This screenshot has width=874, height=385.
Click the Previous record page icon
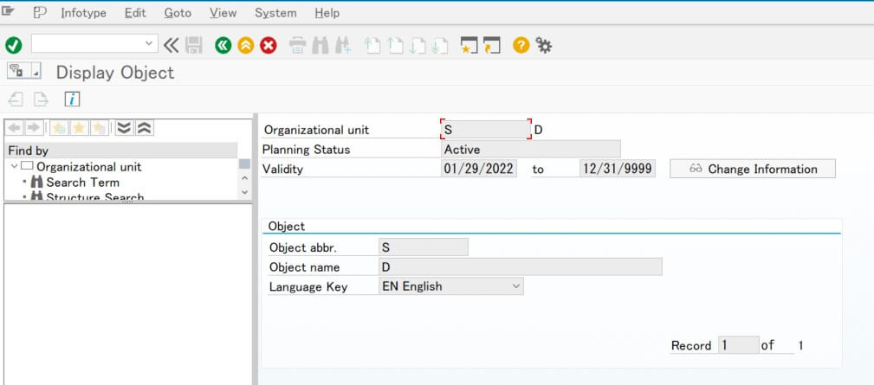16,99
